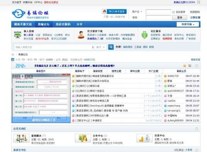The image size is (207, 152).
Task: Open the 合作中心 forum title
Action: click(98, 136)
